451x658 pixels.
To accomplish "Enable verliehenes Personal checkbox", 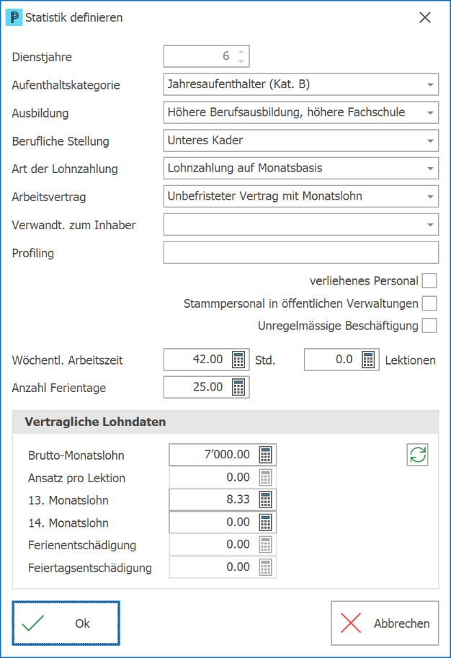I will (429, 281).
